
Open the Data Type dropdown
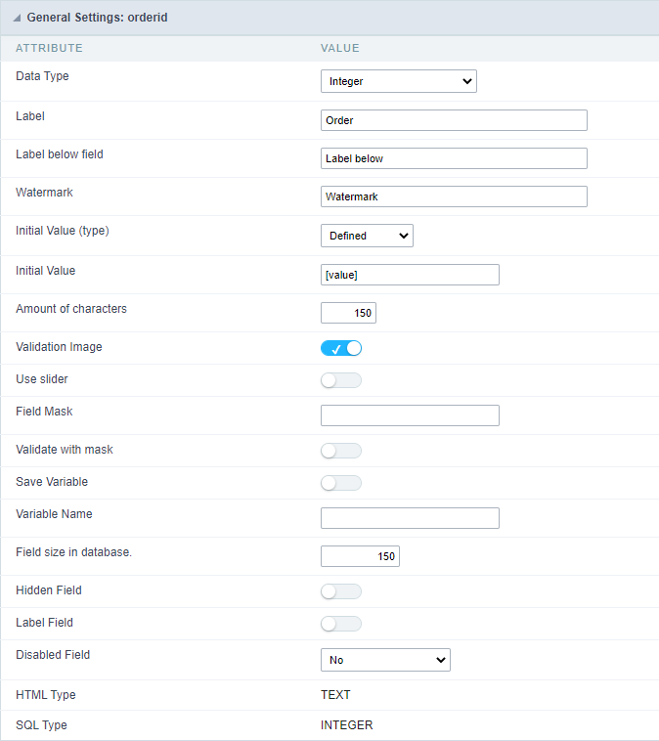398,82
